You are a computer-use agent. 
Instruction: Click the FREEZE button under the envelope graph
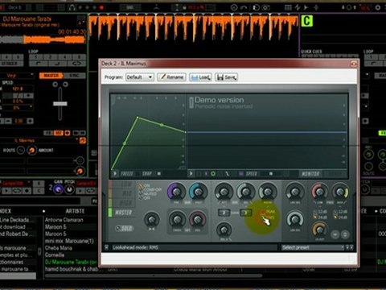[127, 174]
